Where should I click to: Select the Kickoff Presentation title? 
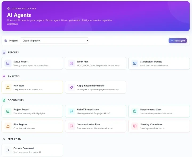(88, 109)
